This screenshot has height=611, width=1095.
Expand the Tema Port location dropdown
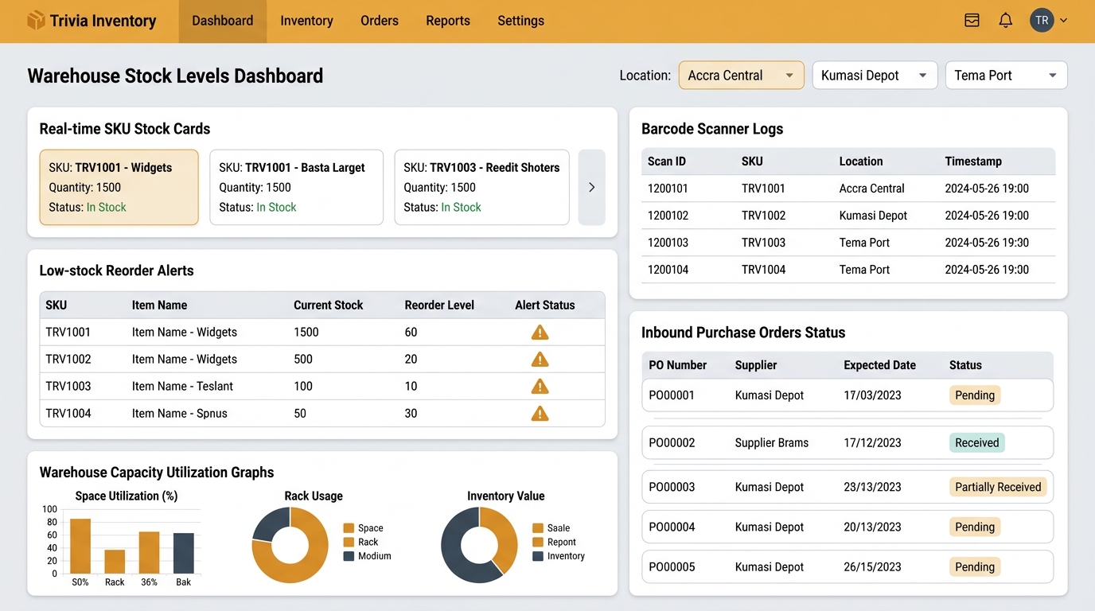(x=1006, y=76)
